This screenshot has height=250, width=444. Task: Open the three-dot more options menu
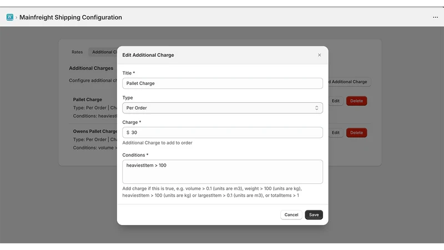pos(435,17)
